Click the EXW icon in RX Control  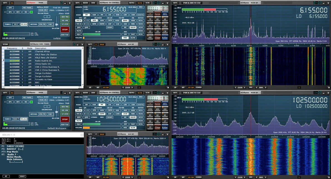click(x=93, y=3)
